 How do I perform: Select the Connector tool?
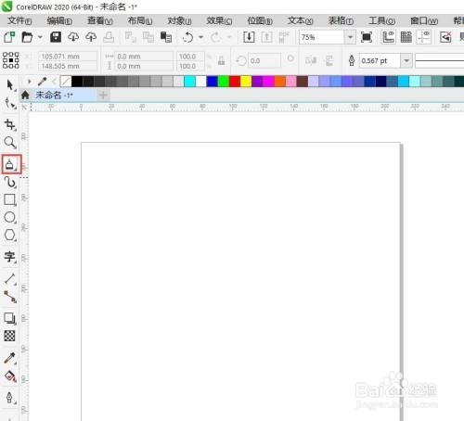point(10,297)
